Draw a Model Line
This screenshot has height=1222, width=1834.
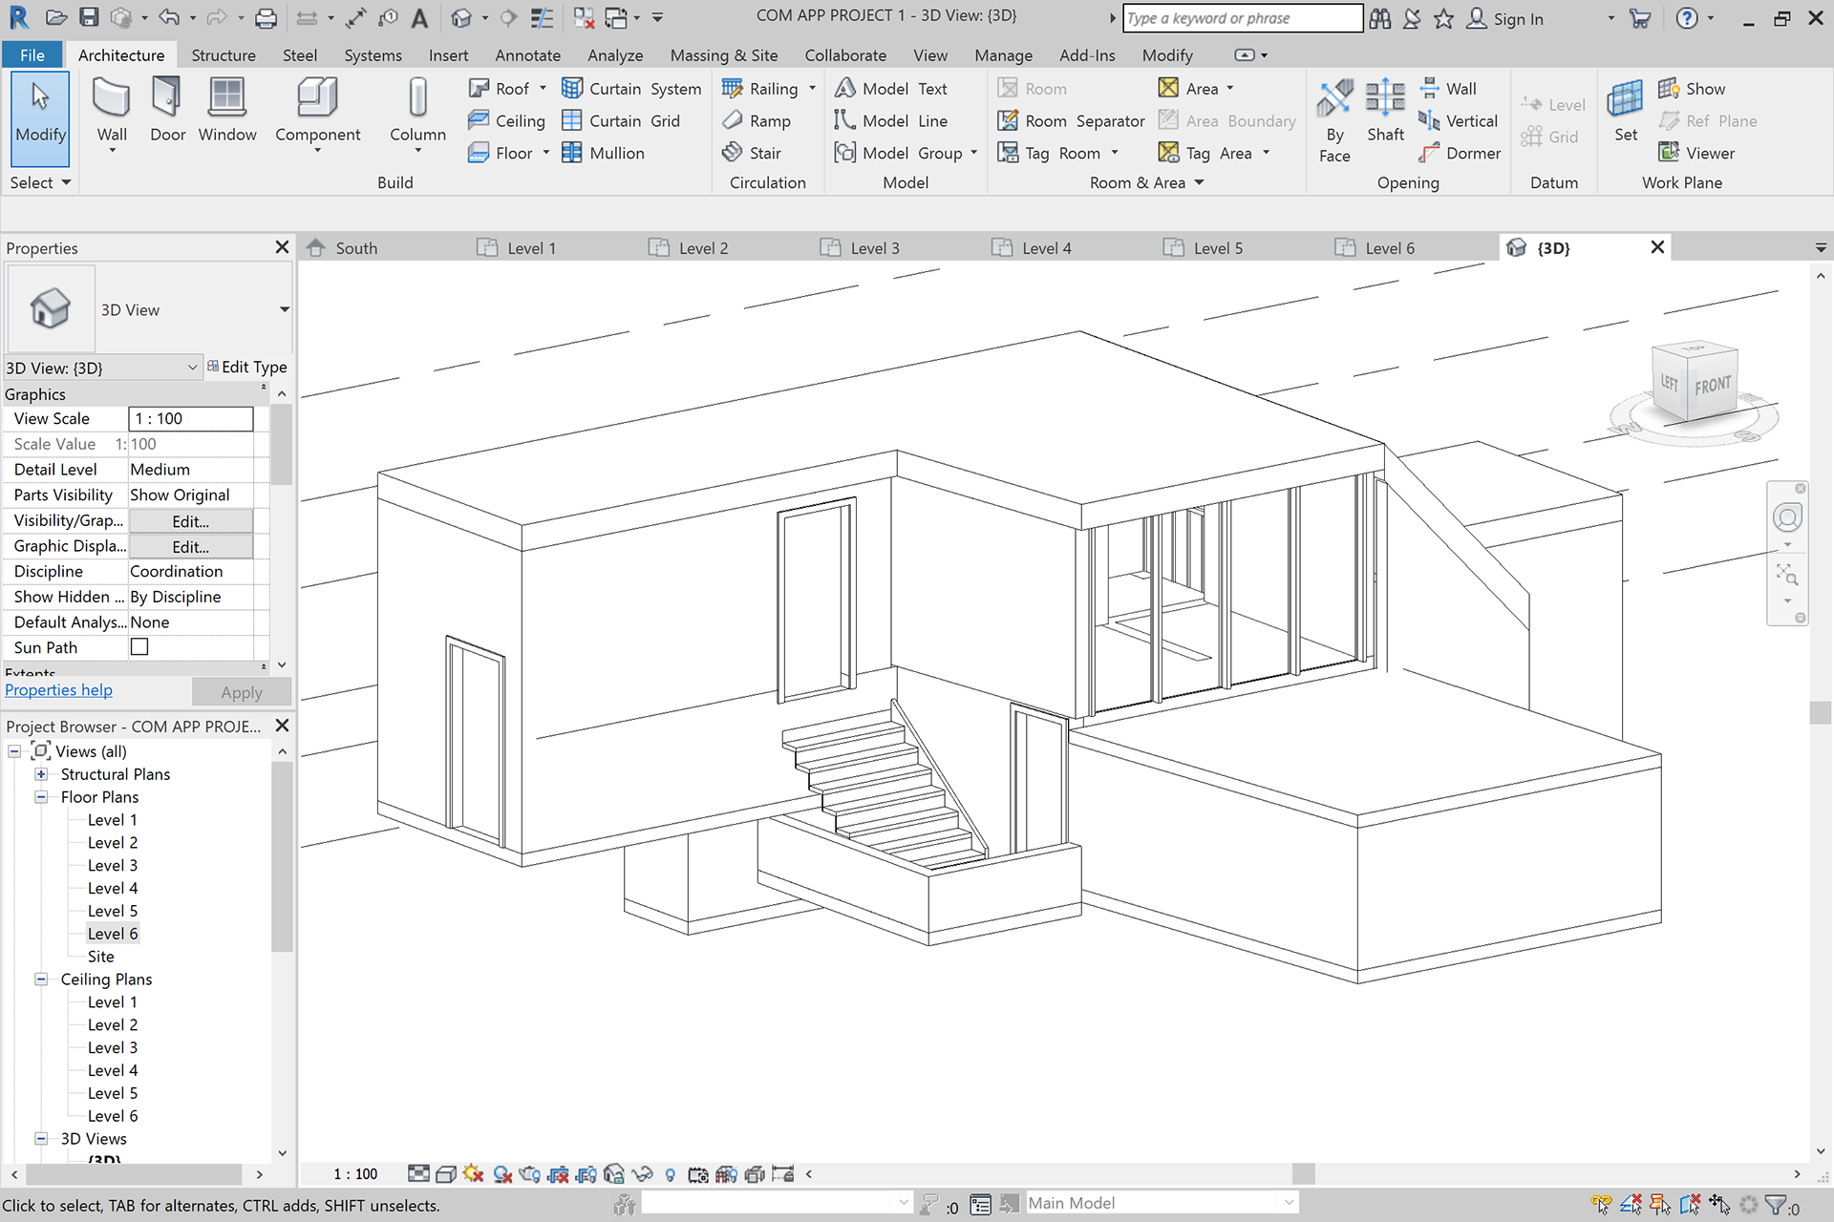tap(891, 121)
